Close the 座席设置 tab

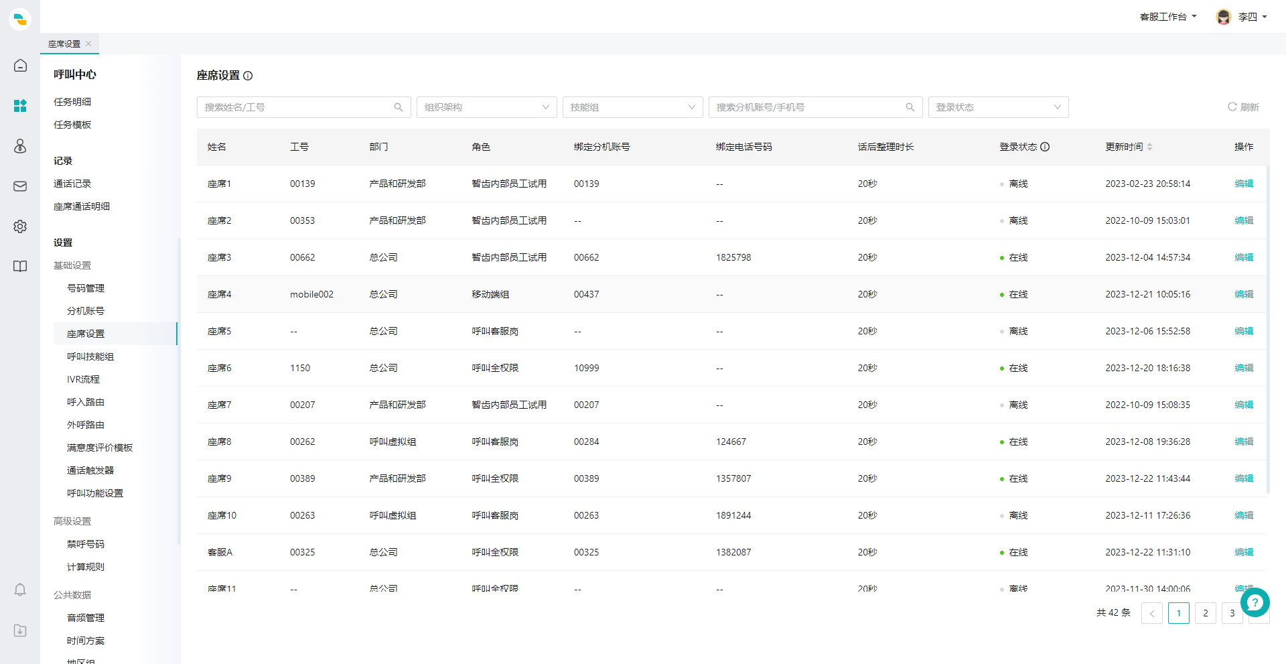tap(88, 44)
